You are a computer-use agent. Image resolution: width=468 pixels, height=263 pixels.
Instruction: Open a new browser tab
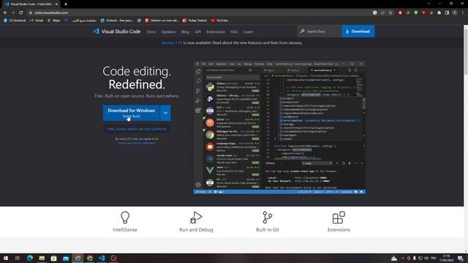(66, 4)
